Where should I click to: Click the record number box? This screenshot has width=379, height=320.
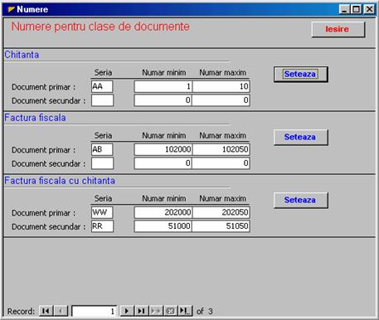(x=94, y=311)
